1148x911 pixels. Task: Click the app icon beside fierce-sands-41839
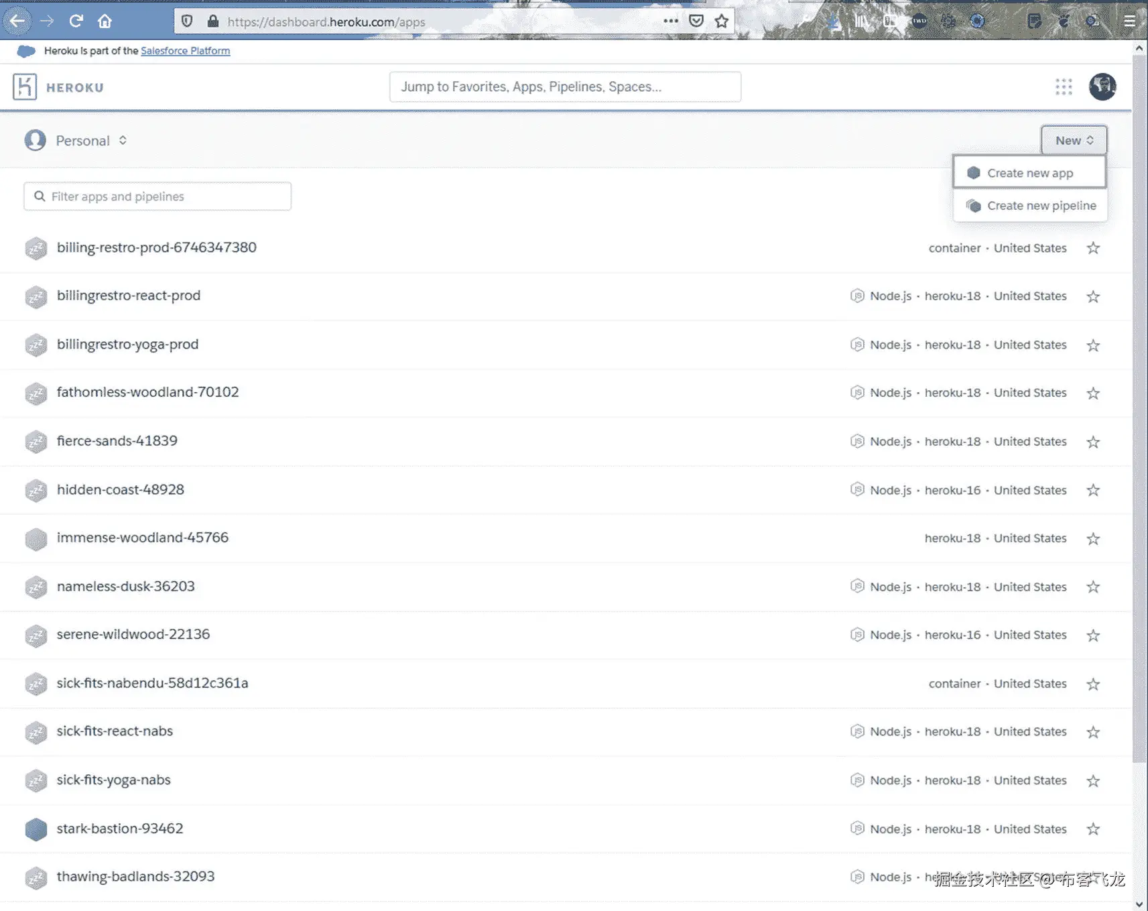click(x=36, y=442)
